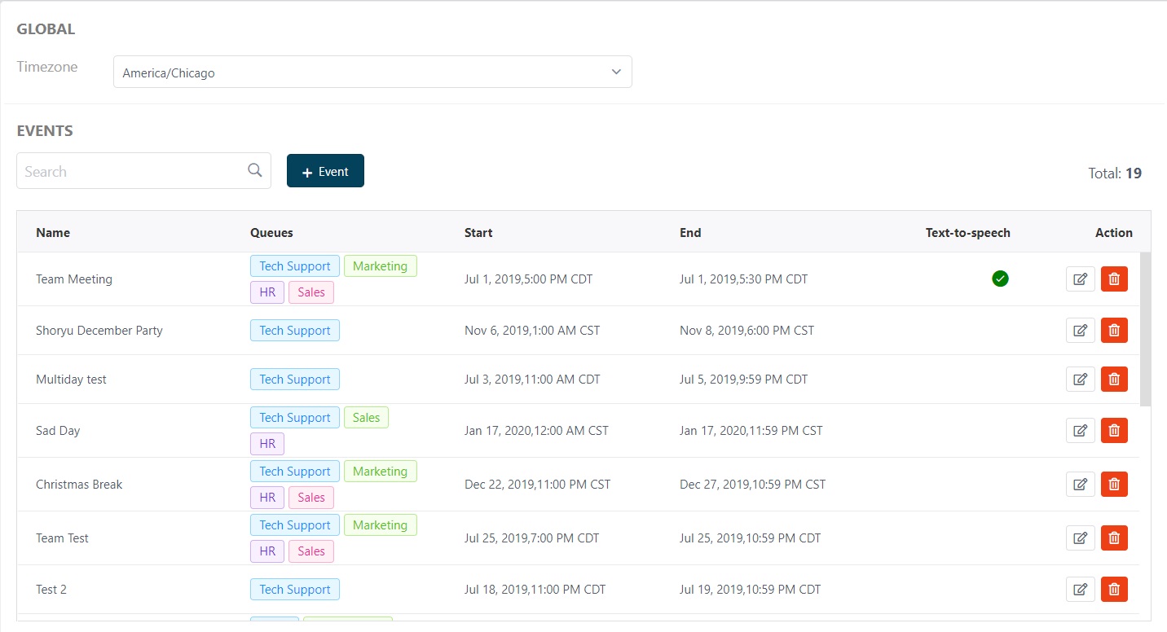This screenshot has height=632, width=1167.
Task: Select the Christmas Break event name
Action: (x=79, y=485)
